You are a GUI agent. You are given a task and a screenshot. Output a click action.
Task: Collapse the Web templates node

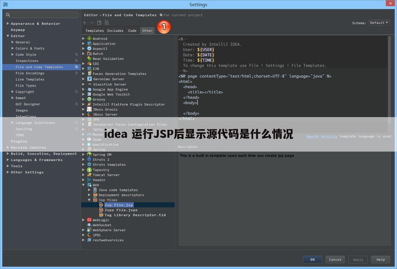pyautogui.click(x=83, y=185)
